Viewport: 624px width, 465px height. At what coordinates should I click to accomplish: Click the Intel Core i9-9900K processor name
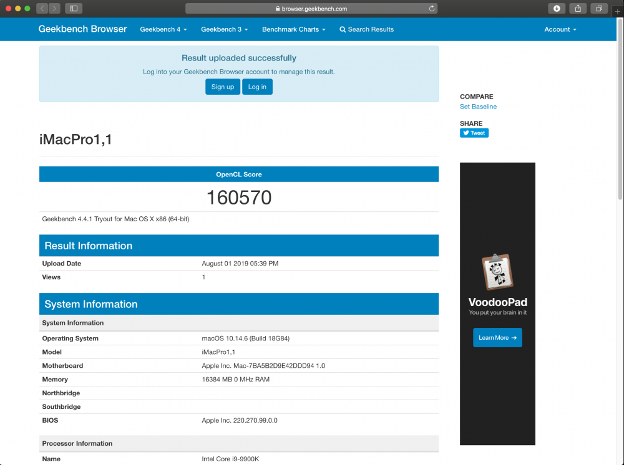click(x=230, y=459)
